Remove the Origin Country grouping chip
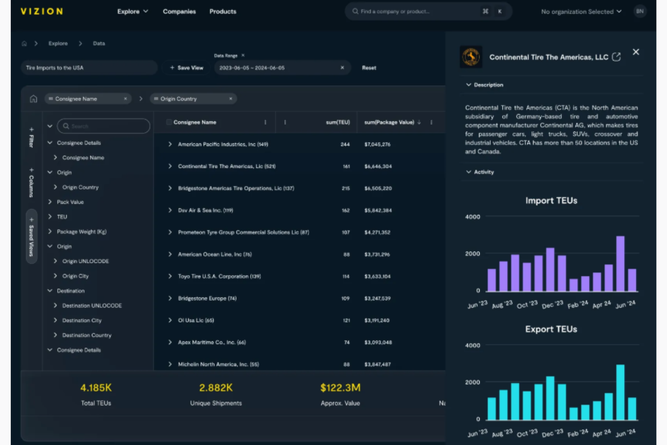Viewport: 667px width, 445px height. (231, 99)
